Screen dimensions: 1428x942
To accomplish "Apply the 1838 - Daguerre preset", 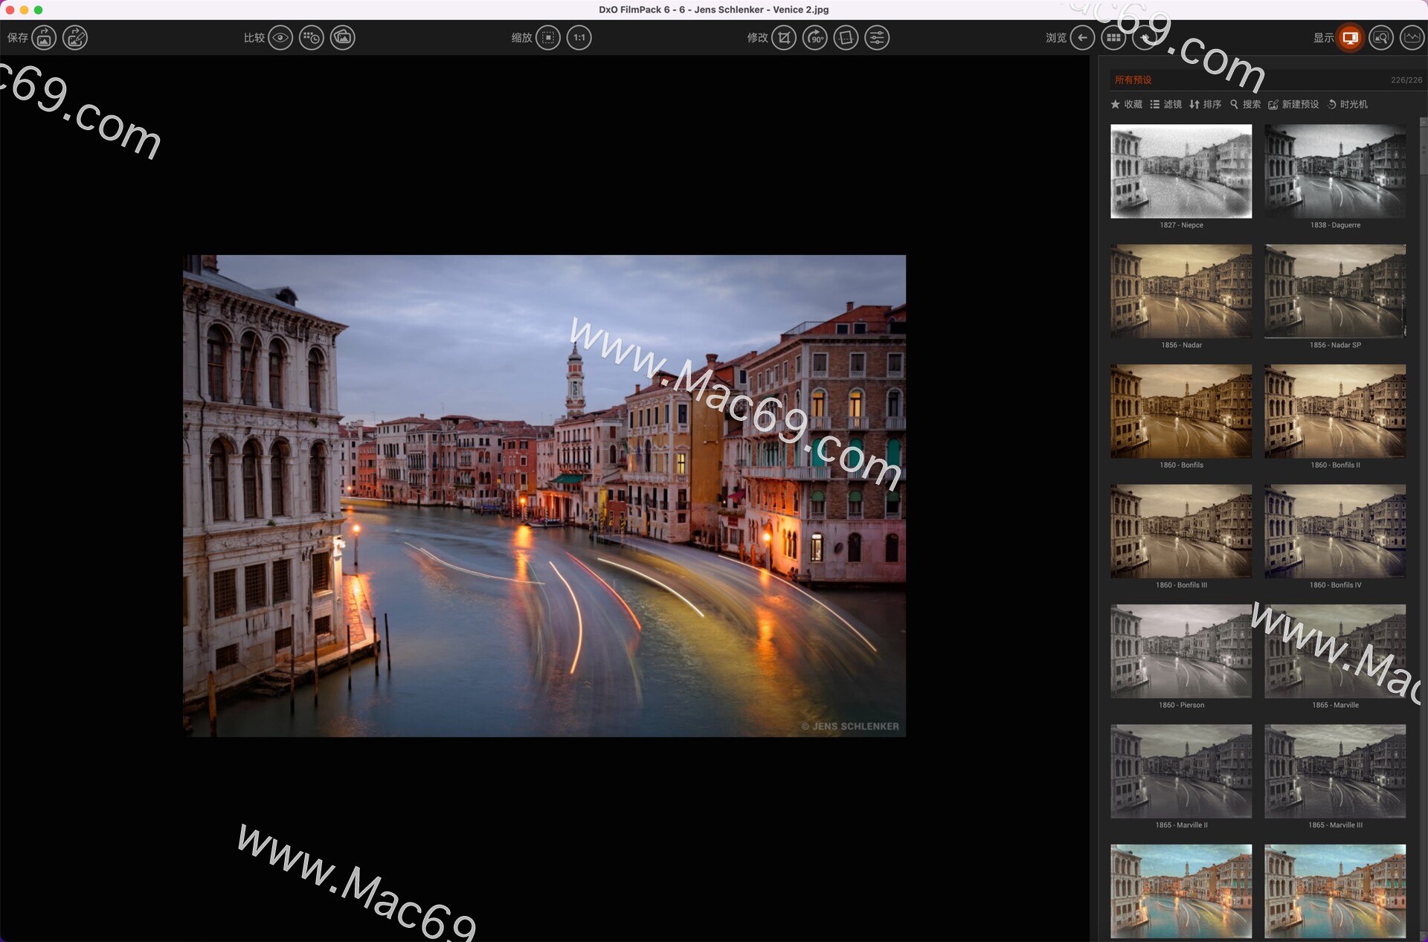I will [1335, 172].
